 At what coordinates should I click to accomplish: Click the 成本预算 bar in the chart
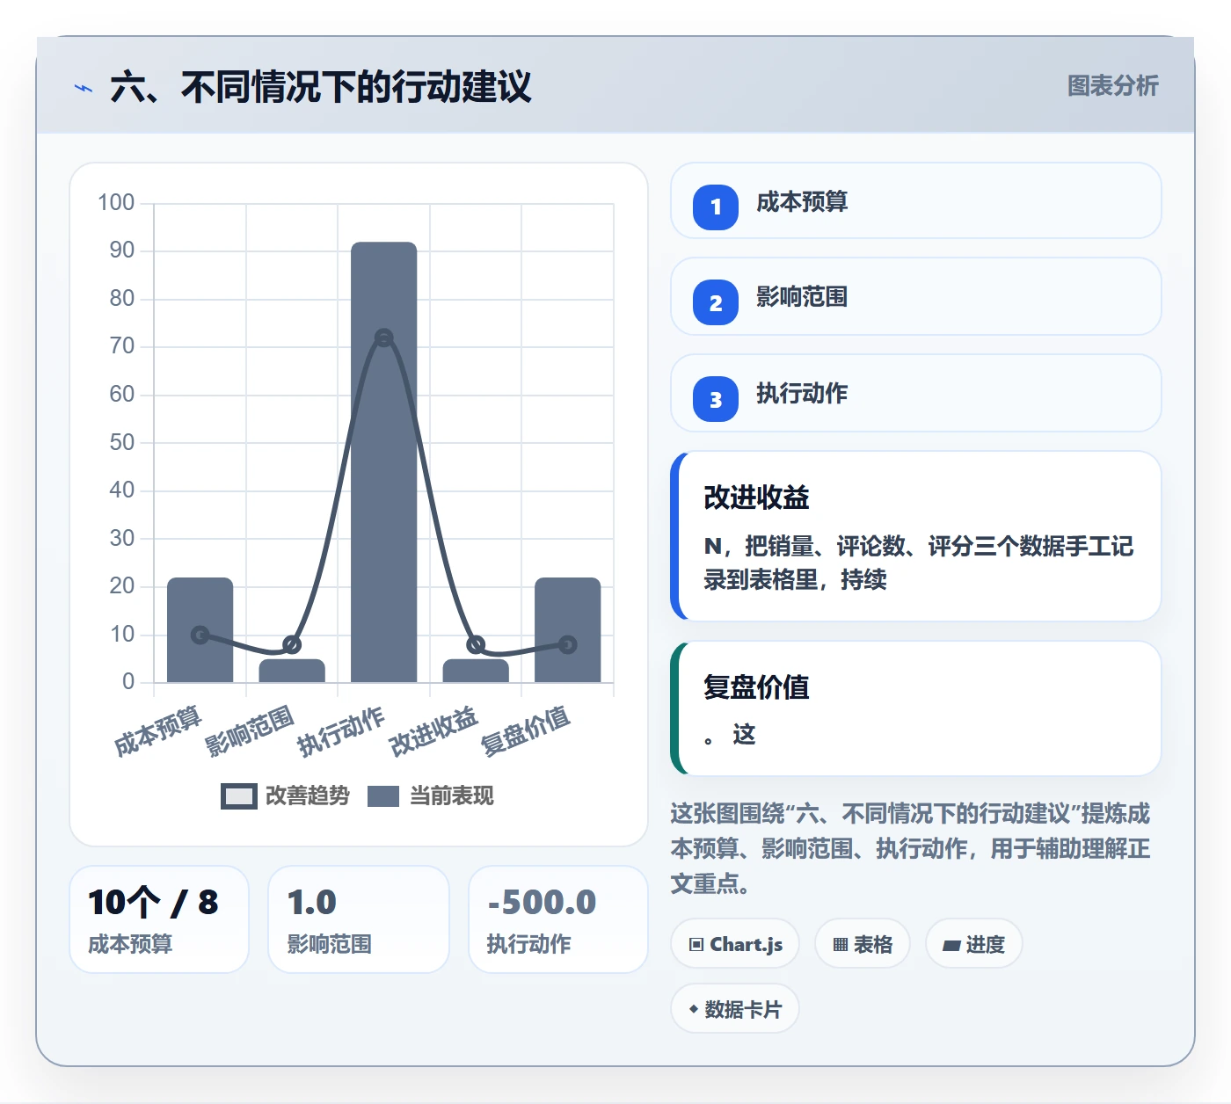(x=200, y=629)
